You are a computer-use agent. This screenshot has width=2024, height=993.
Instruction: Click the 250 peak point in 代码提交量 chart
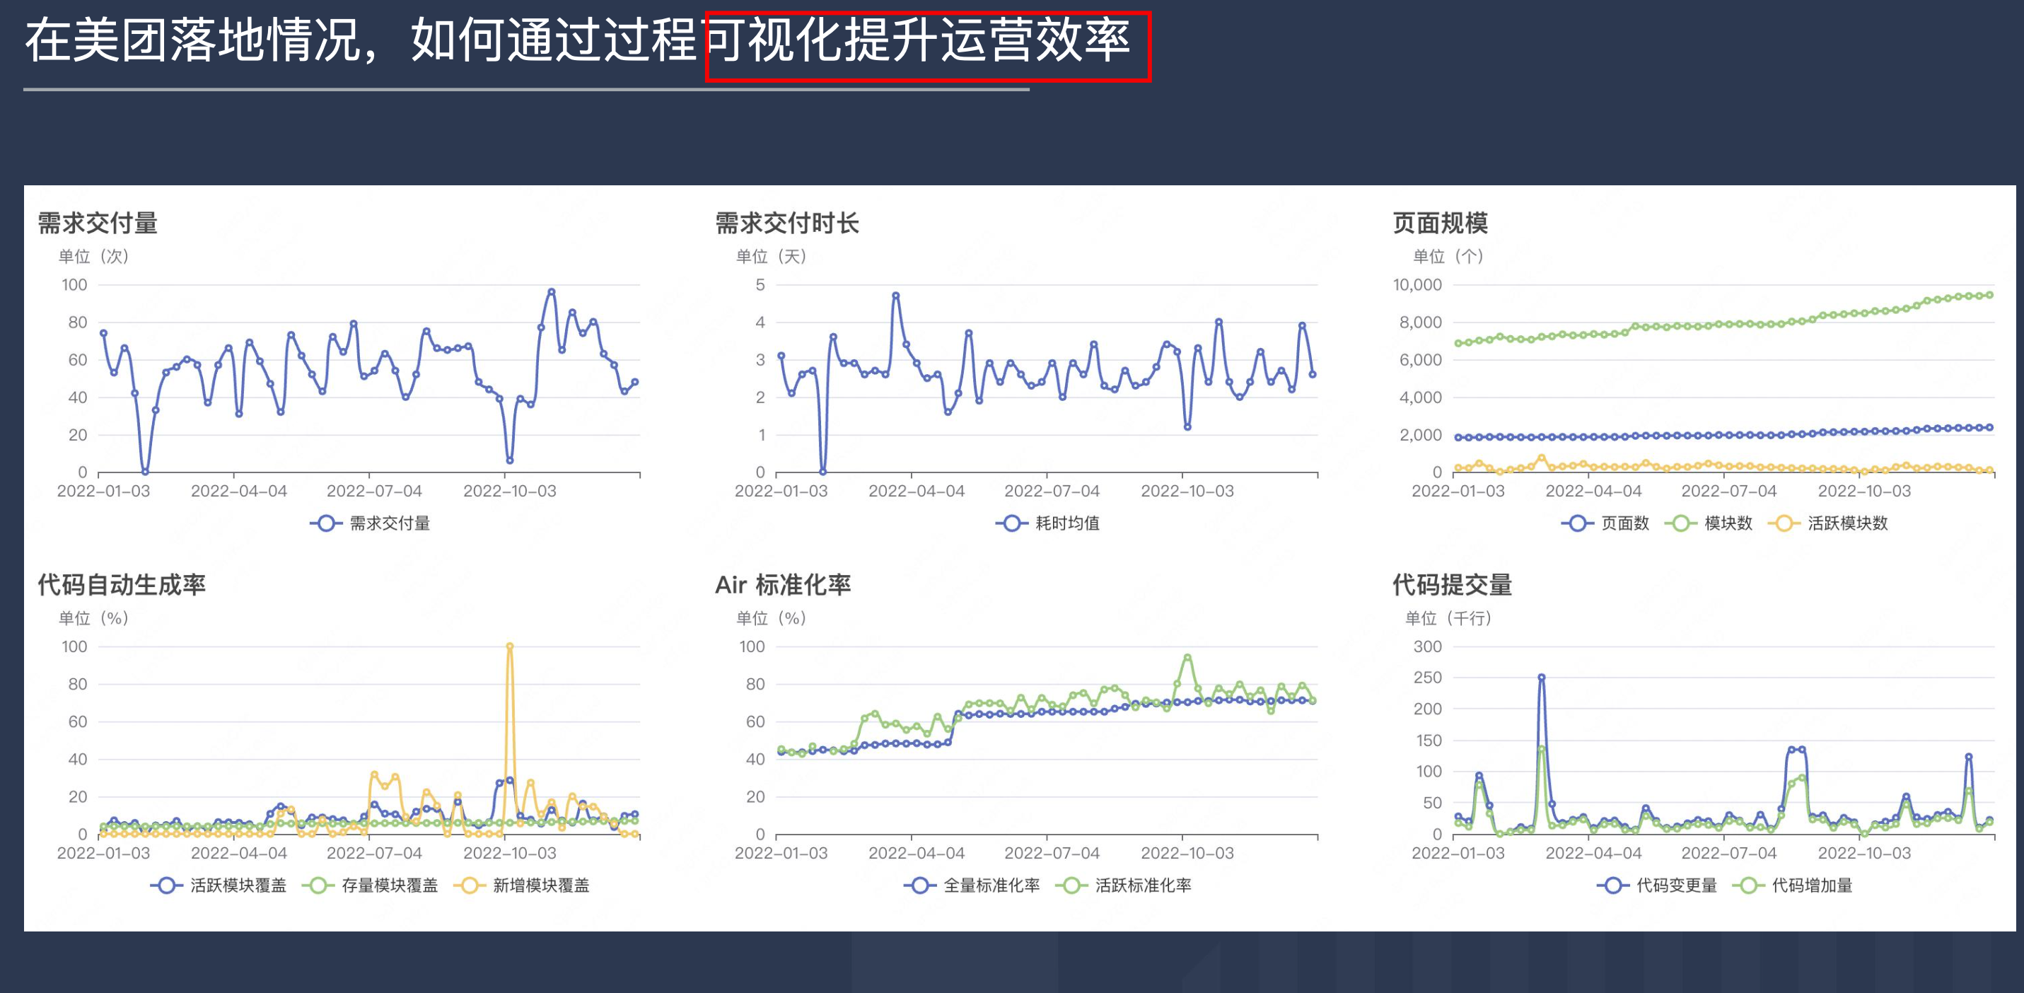click(x=1542, y=677)
